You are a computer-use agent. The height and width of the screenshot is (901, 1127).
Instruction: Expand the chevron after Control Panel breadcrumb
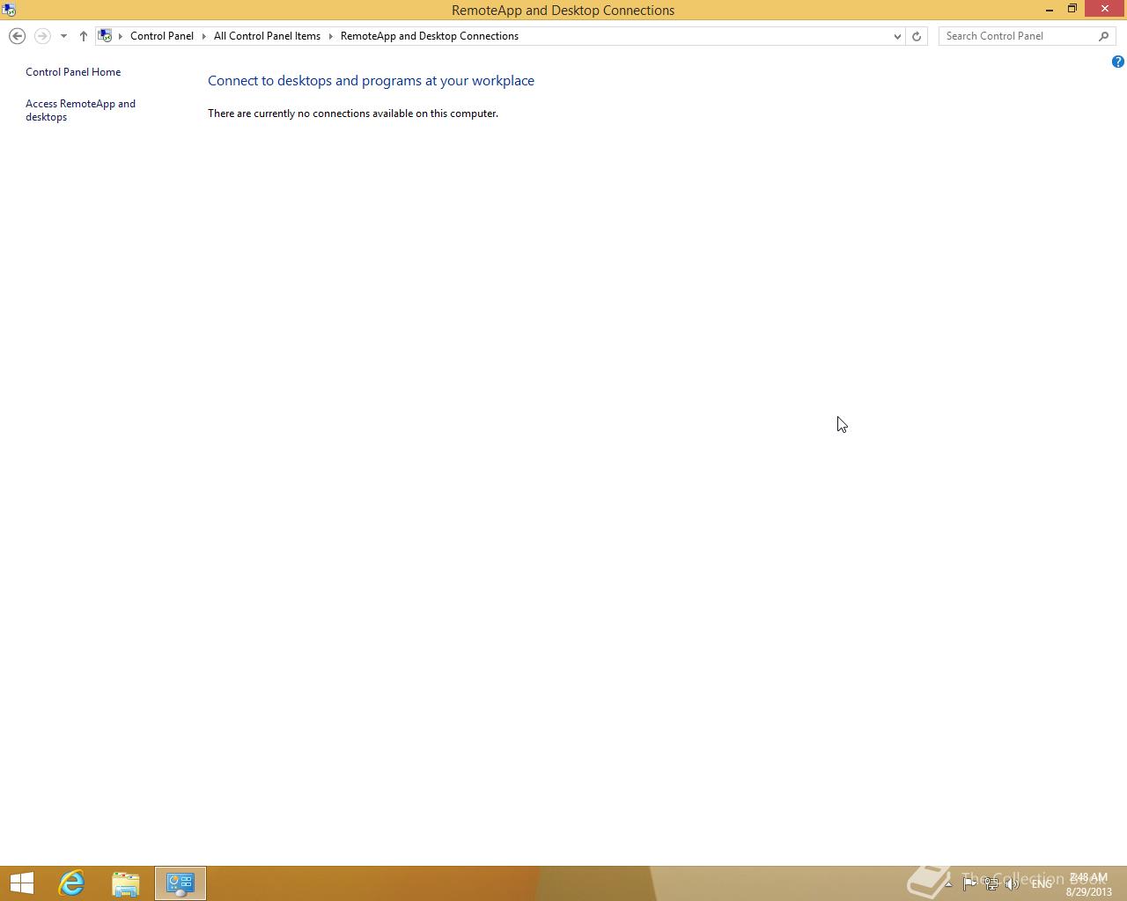click(203, 36)
